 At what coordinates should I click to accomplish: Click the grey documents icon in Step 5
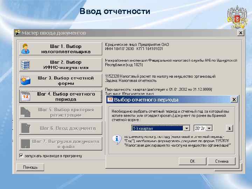(x=26, y=112)
